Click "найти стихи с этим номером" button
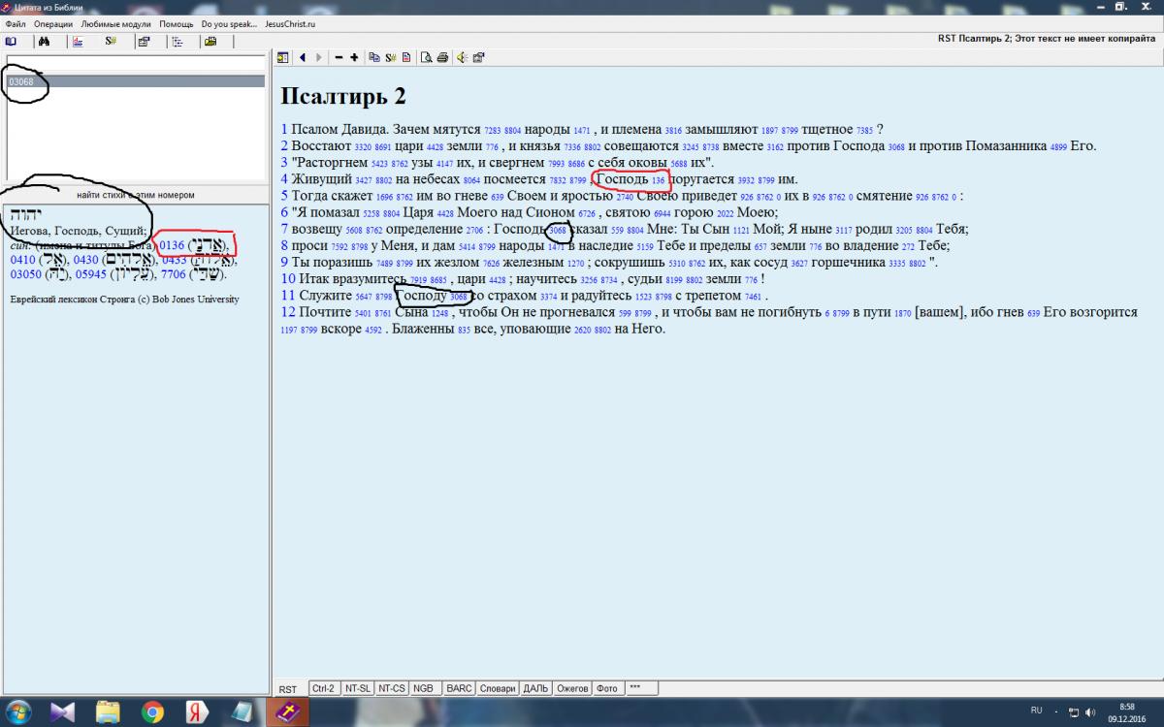The height and width of the screenshot is (727, 1164). coord(136,194)
